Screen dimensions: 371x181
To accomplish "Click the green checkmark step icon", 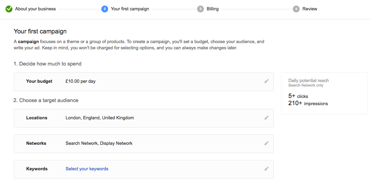I will (9, 9).
